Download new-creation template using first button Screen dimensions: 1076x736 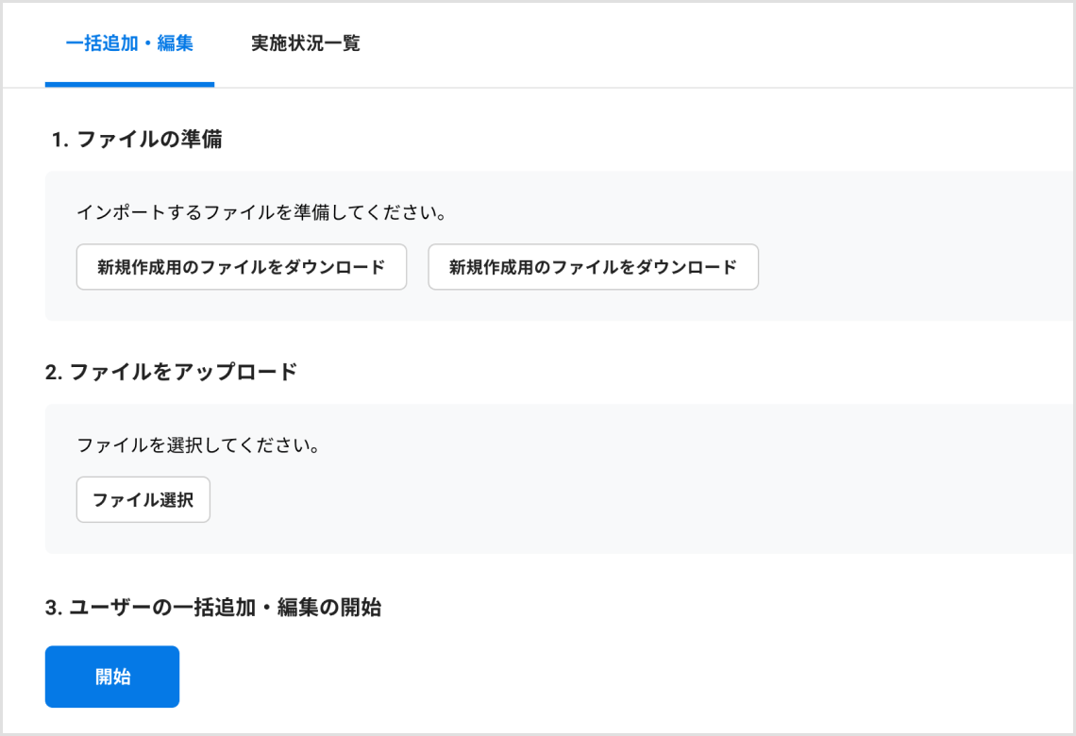[242, 267]
